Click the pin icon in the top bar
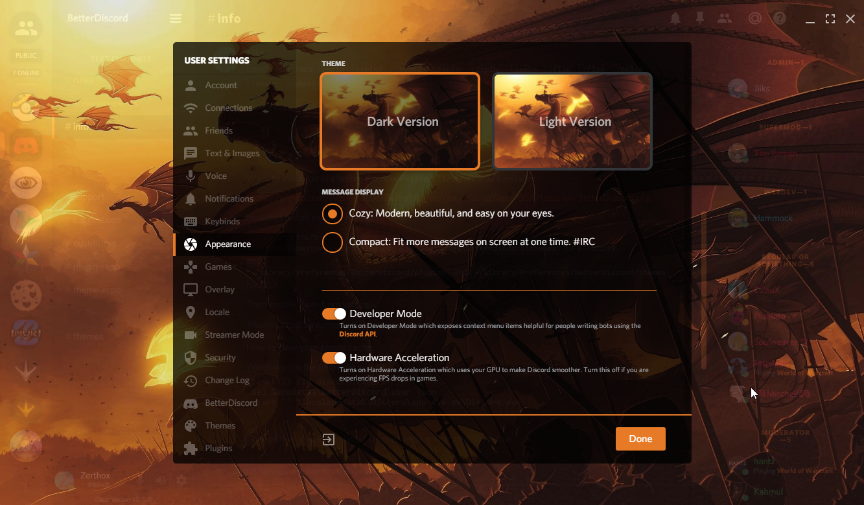This screenshot has height=505, width=864. (700, 18)
